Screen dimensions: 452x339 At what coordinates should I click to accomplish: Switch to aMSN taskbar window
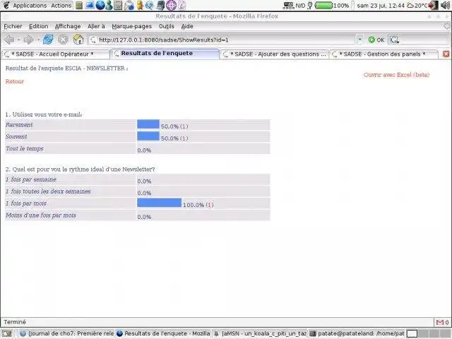click(261, 333)
